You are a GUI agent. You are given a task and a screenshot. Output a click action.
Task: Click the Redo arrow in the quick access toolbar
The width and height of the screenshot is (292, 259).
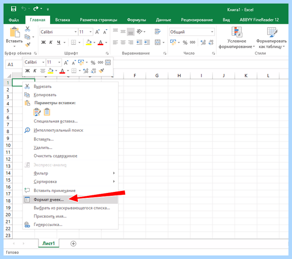(36, 9)
